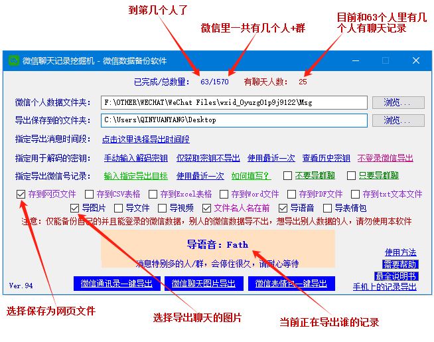Uncheck 导语音 option

pos(283,208)
